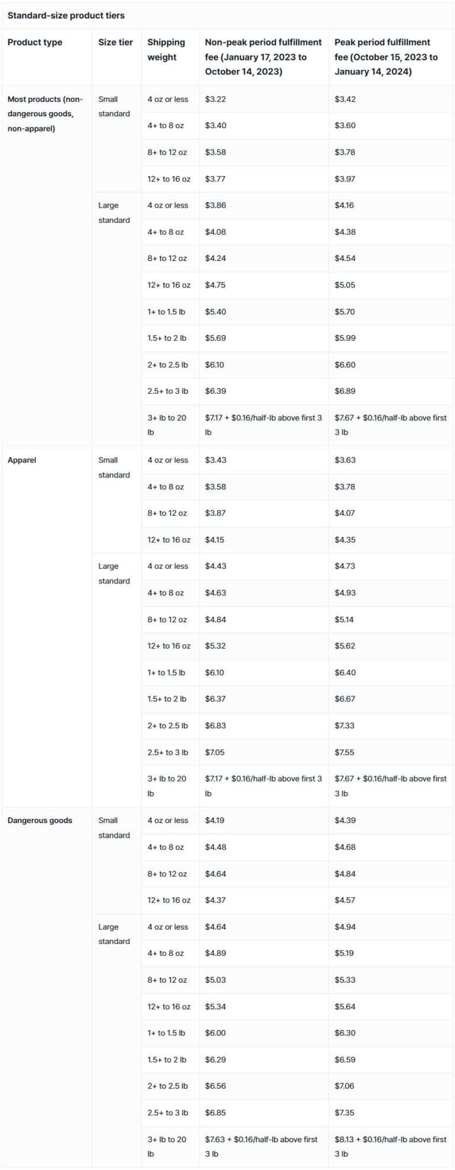
Task: Click Non-peak period fulfillment fee header
Action: (264, 57)
